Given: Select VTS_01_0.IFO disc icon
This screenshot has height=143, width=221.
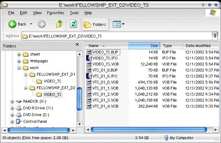Looking at the screenshot, I should tap(89, 76).
